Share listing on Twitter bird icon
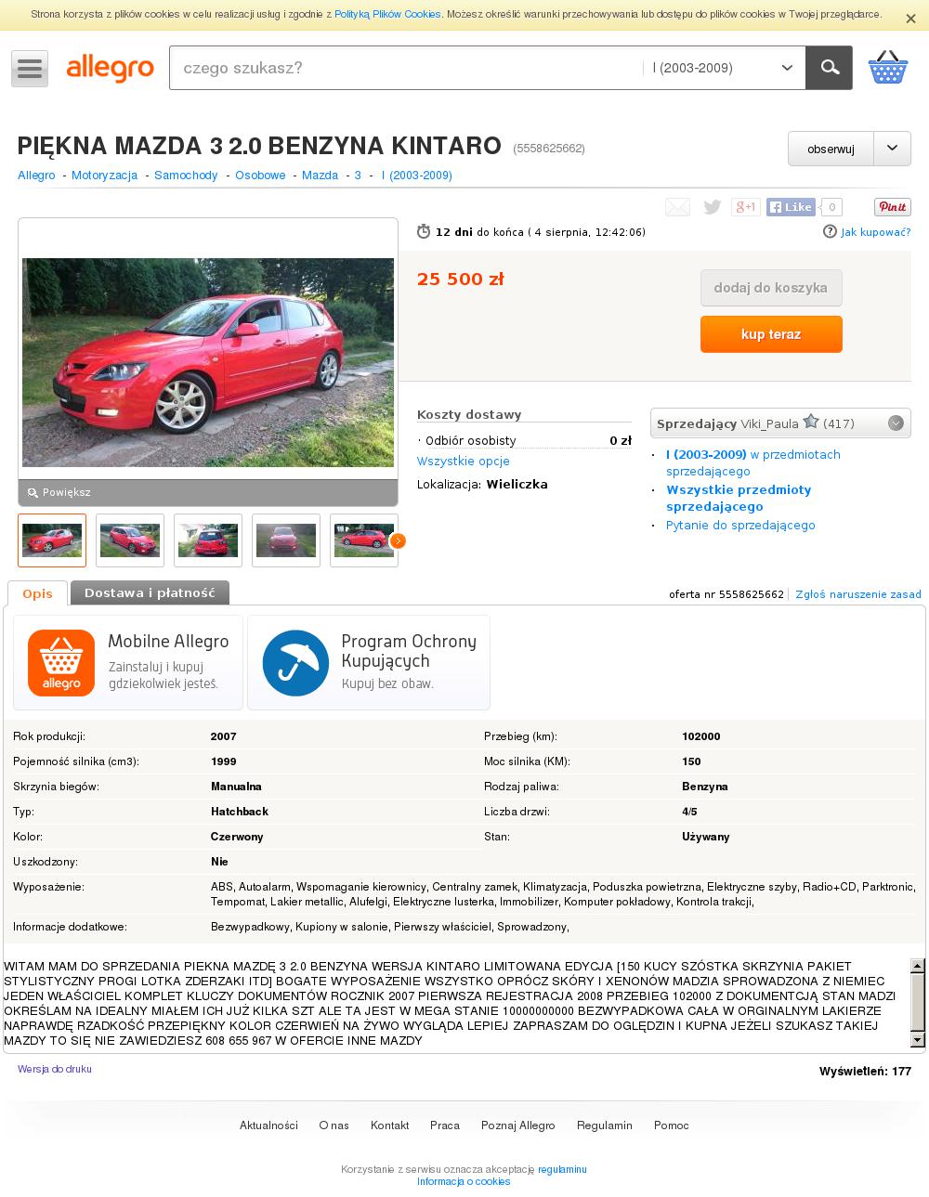The image size is (929, 1197). tap(713, 207)
